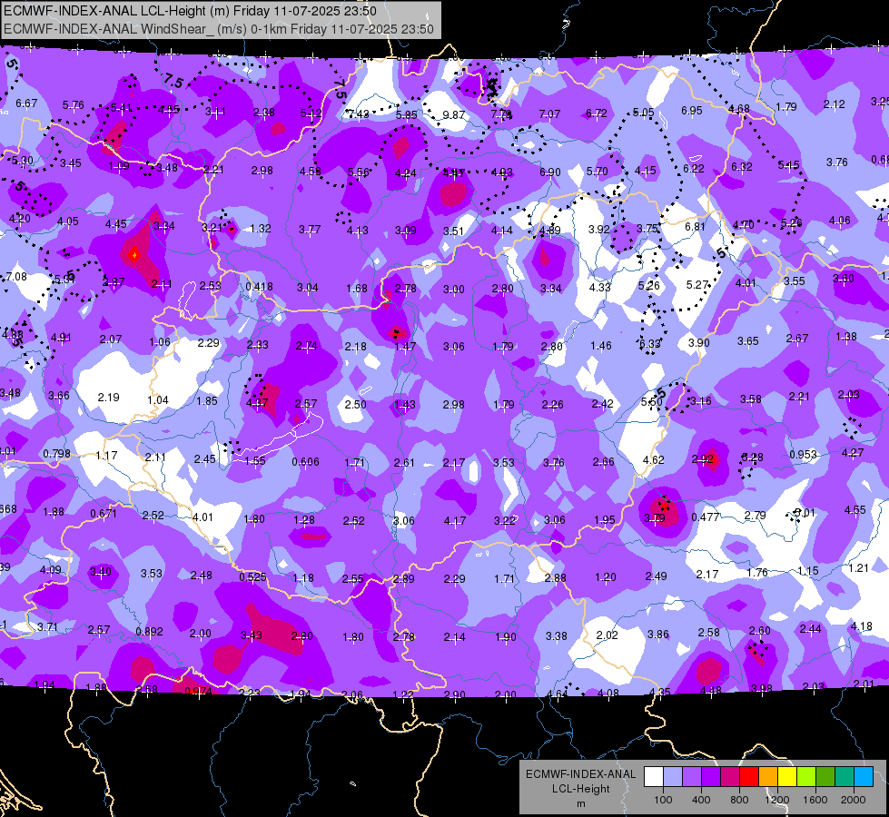The image size is (889, 817).
Task: Click the white swatch in the LCL-Height legend
Action: click(x=654, y=777)
